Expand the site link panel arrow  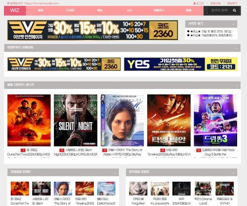coord(233,25)
